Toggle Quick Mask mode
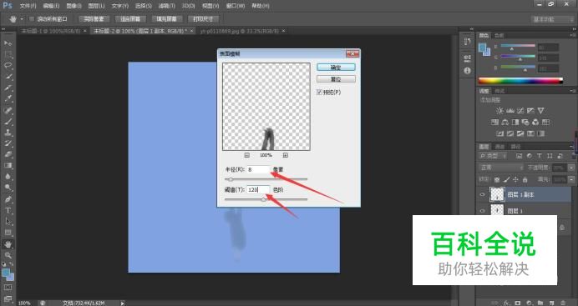Image resolution: width=578 pixels, height=306 pixels. [8, 288]
